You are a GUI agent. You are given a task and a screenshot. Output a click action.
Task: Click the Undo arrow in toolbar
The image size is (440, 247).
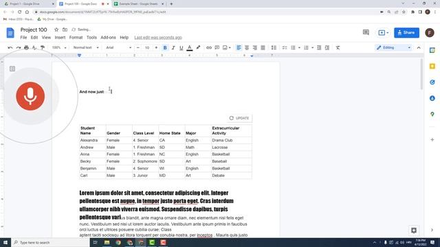tap(10, 47)
